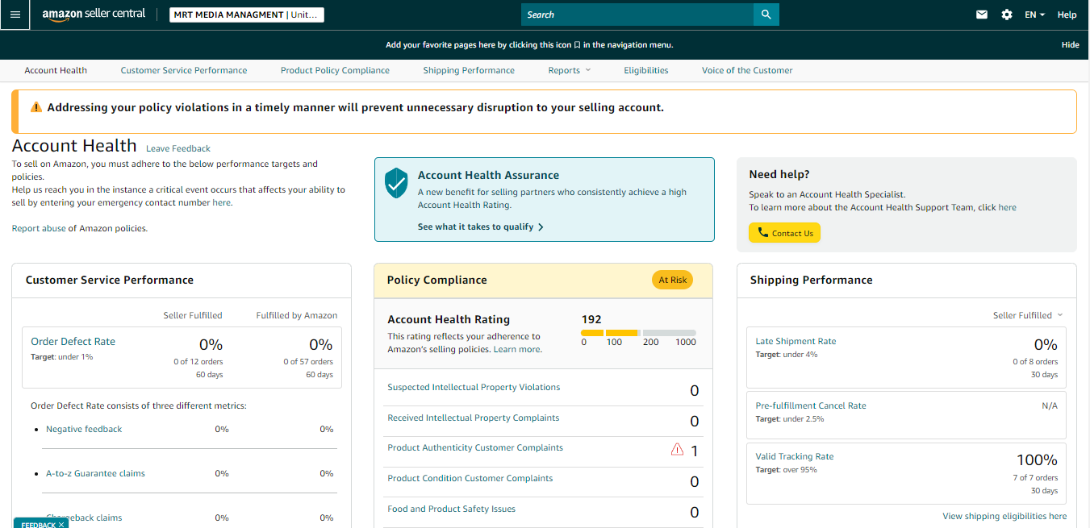Image resolution: width=1090 pixels, height=528 pixels.
Task: Click the 100% Valid Tracking Rate value
Action: click(x=1037, y=459)
